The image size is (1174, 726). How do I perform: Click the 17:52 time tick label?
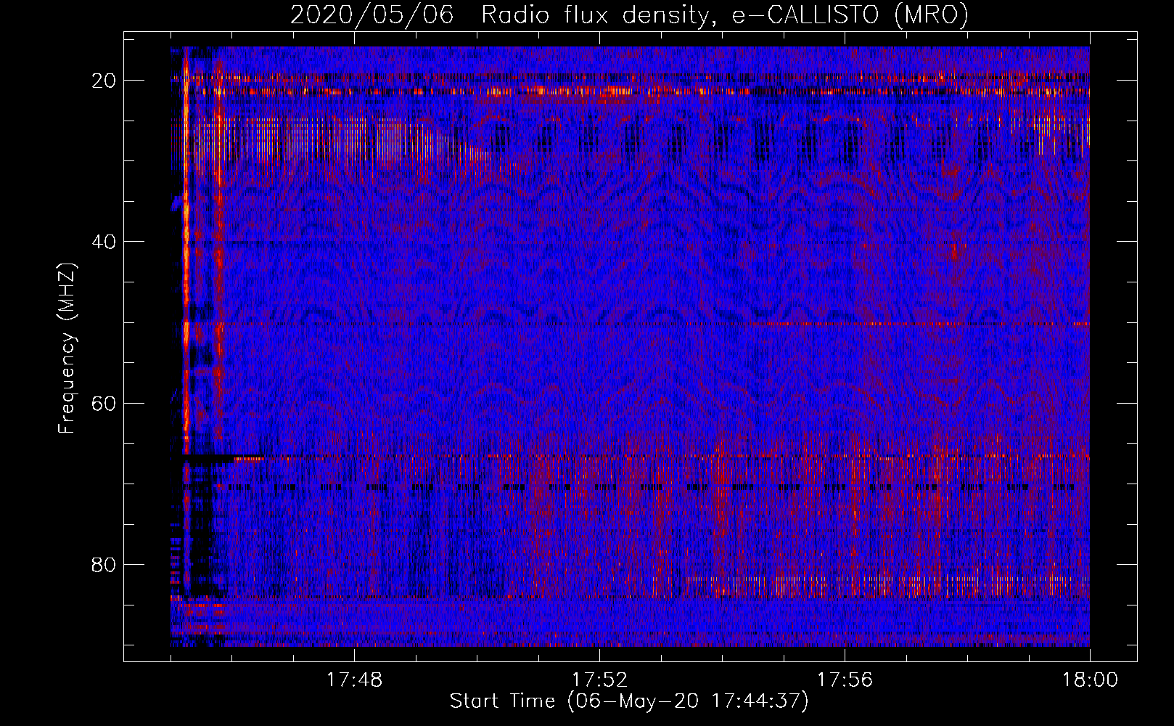click(x=599, y=680)
